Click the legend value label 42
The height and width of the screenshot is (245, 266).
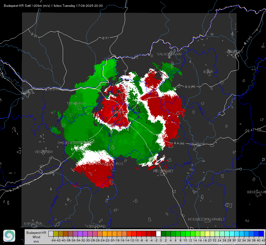(x=264, y=240)
